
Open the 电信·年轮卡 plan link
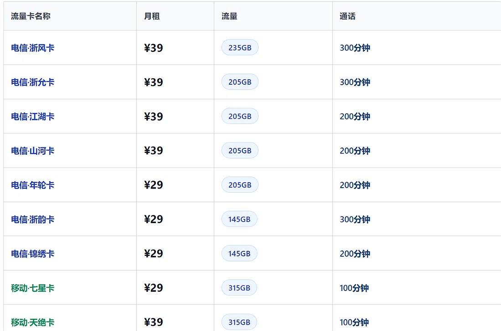click(x=32, y=185)
